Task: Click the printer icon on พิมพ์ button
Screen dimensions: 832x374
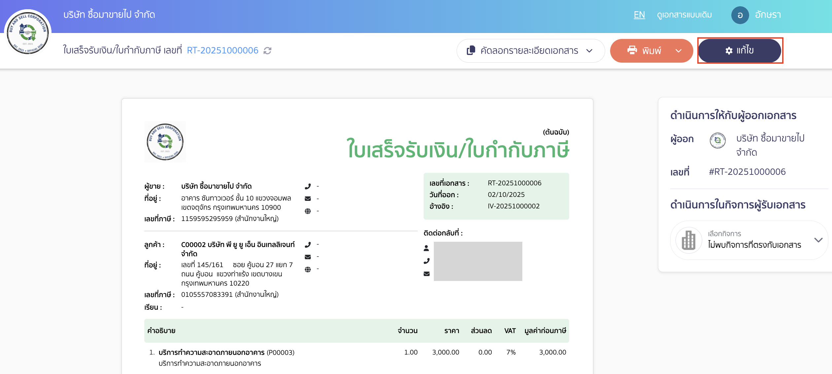Action: 633,50
